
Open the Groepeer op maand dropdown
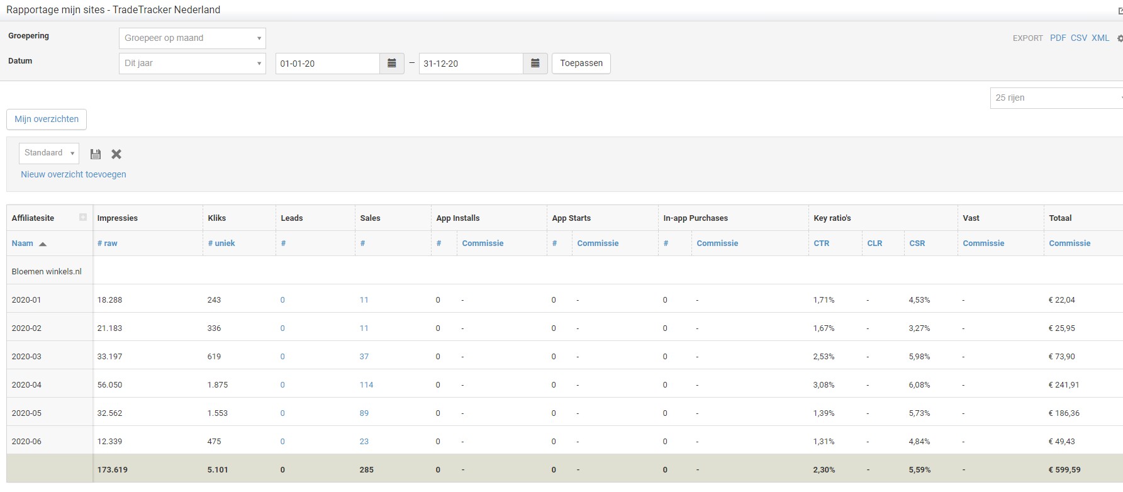[x=193, y=38]
